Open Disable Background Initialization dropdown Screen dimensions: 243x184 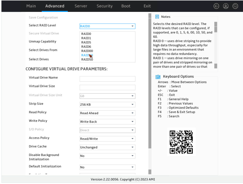107,156
